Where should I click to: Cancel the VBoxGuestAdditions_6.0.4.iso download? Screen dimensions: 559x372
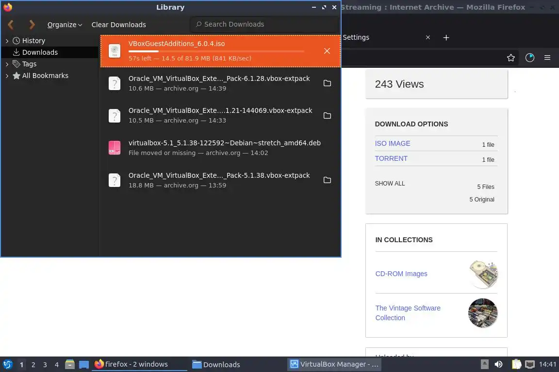(x=327, y=51)
